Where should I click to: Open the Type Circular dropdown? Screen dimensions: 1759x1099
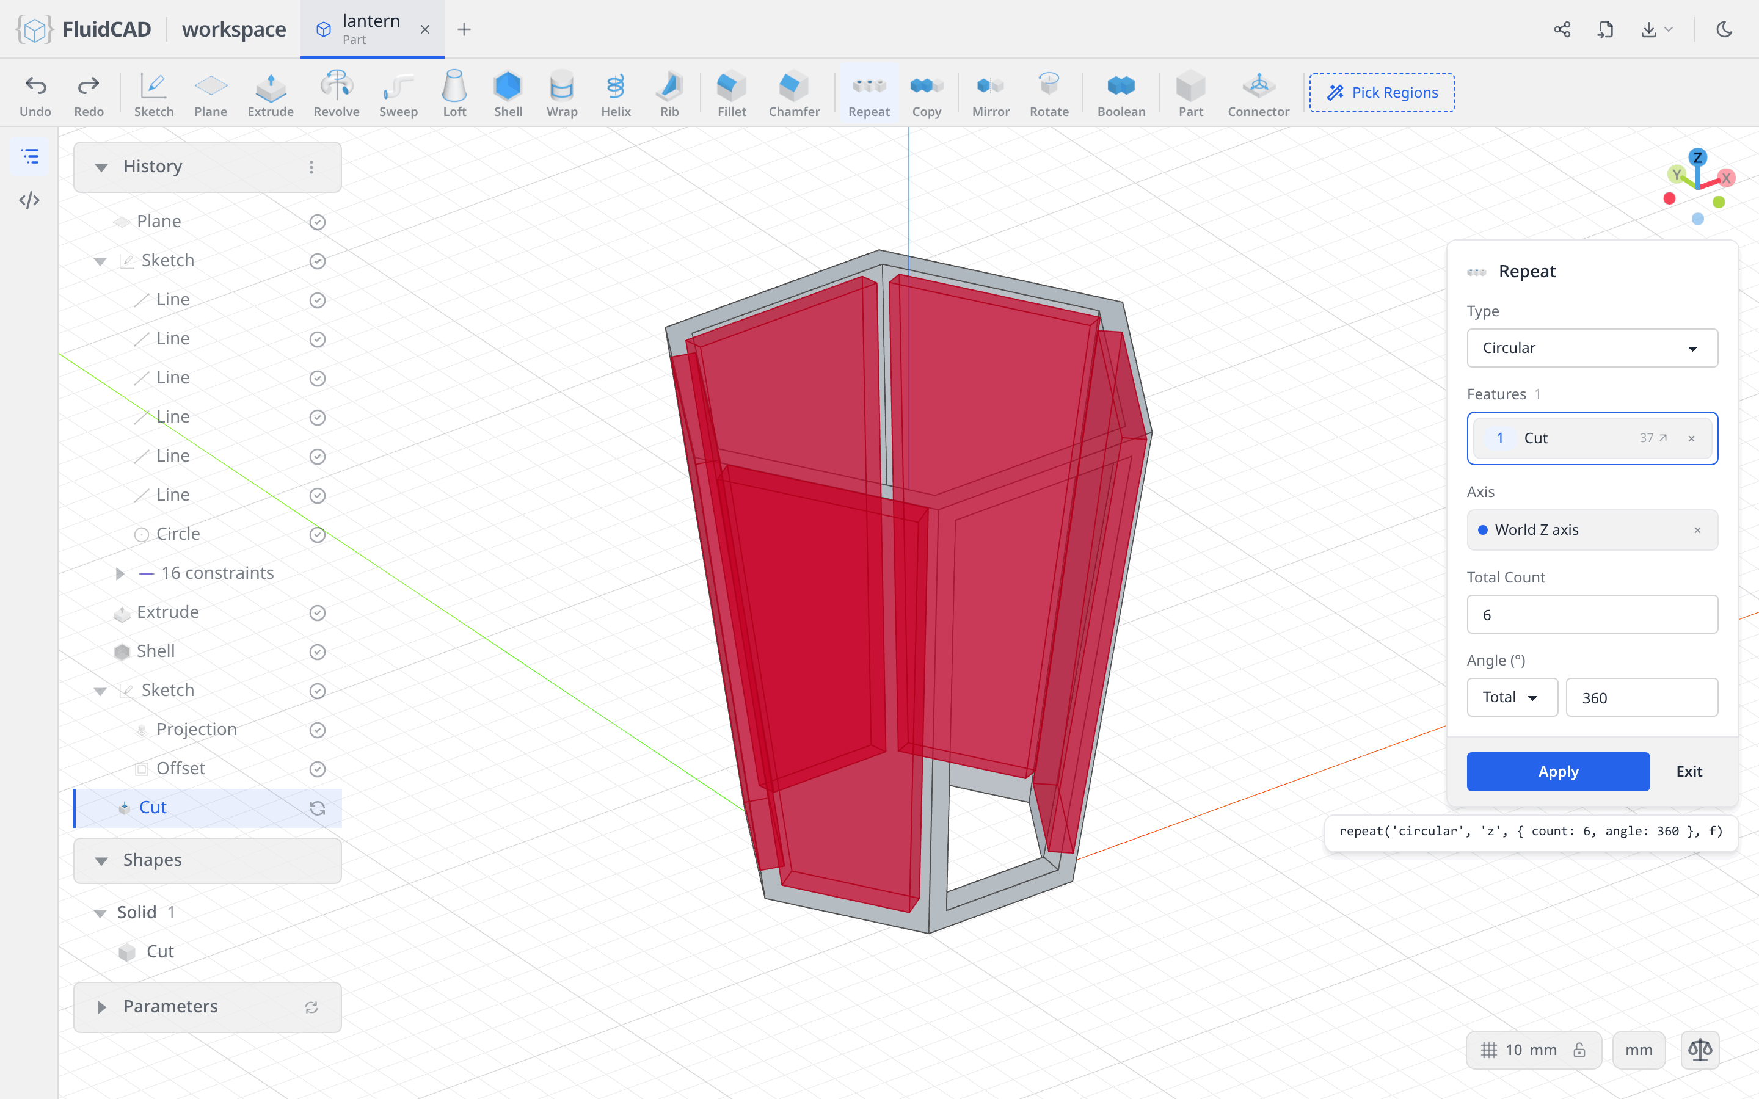pyautogui.click(x=1592, y=348)
